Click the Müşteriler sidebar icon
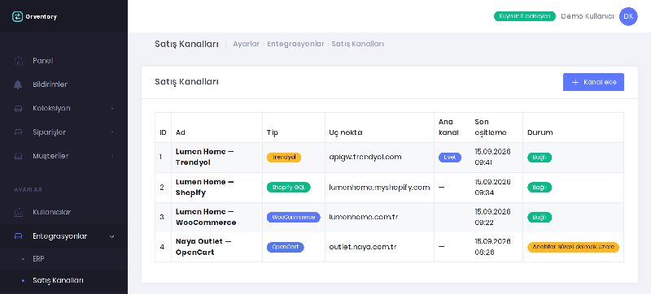Viewport: 651px width, 294px height. [x=18, y=157]
